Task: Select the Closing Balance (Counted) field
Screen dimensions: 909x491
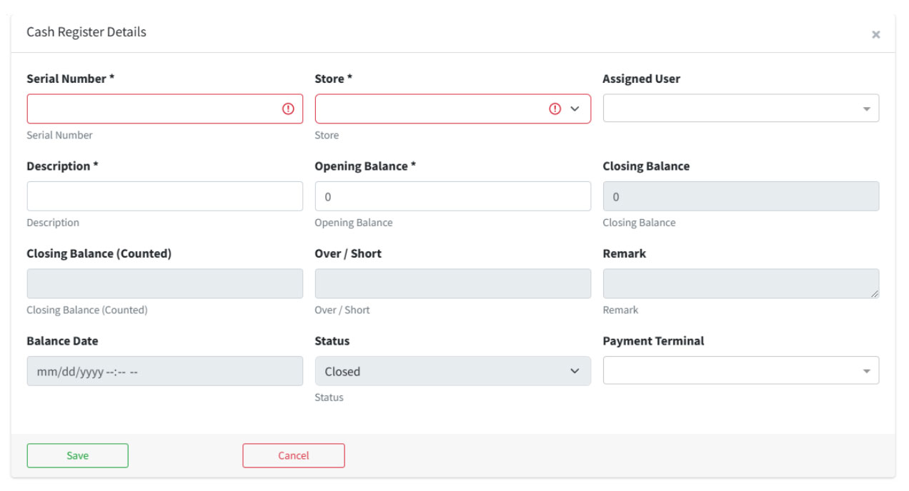Action: (164, 283)
